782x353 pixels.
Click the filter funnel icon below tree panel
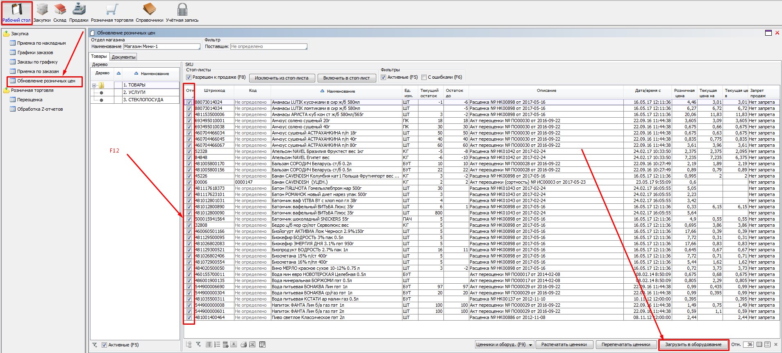[x=95, y=345]
